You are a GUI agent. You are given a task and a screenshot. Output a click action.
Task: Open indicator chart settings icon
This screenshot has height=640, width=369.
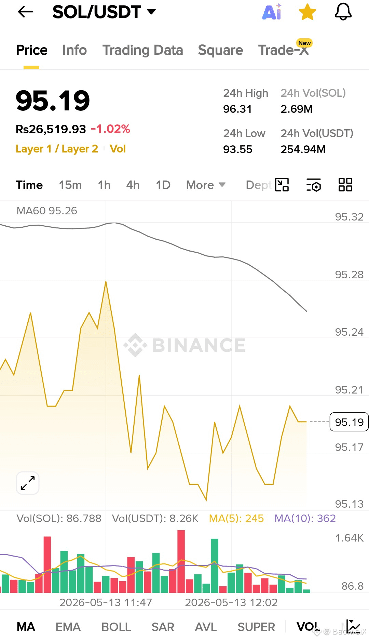click(353, 627)
